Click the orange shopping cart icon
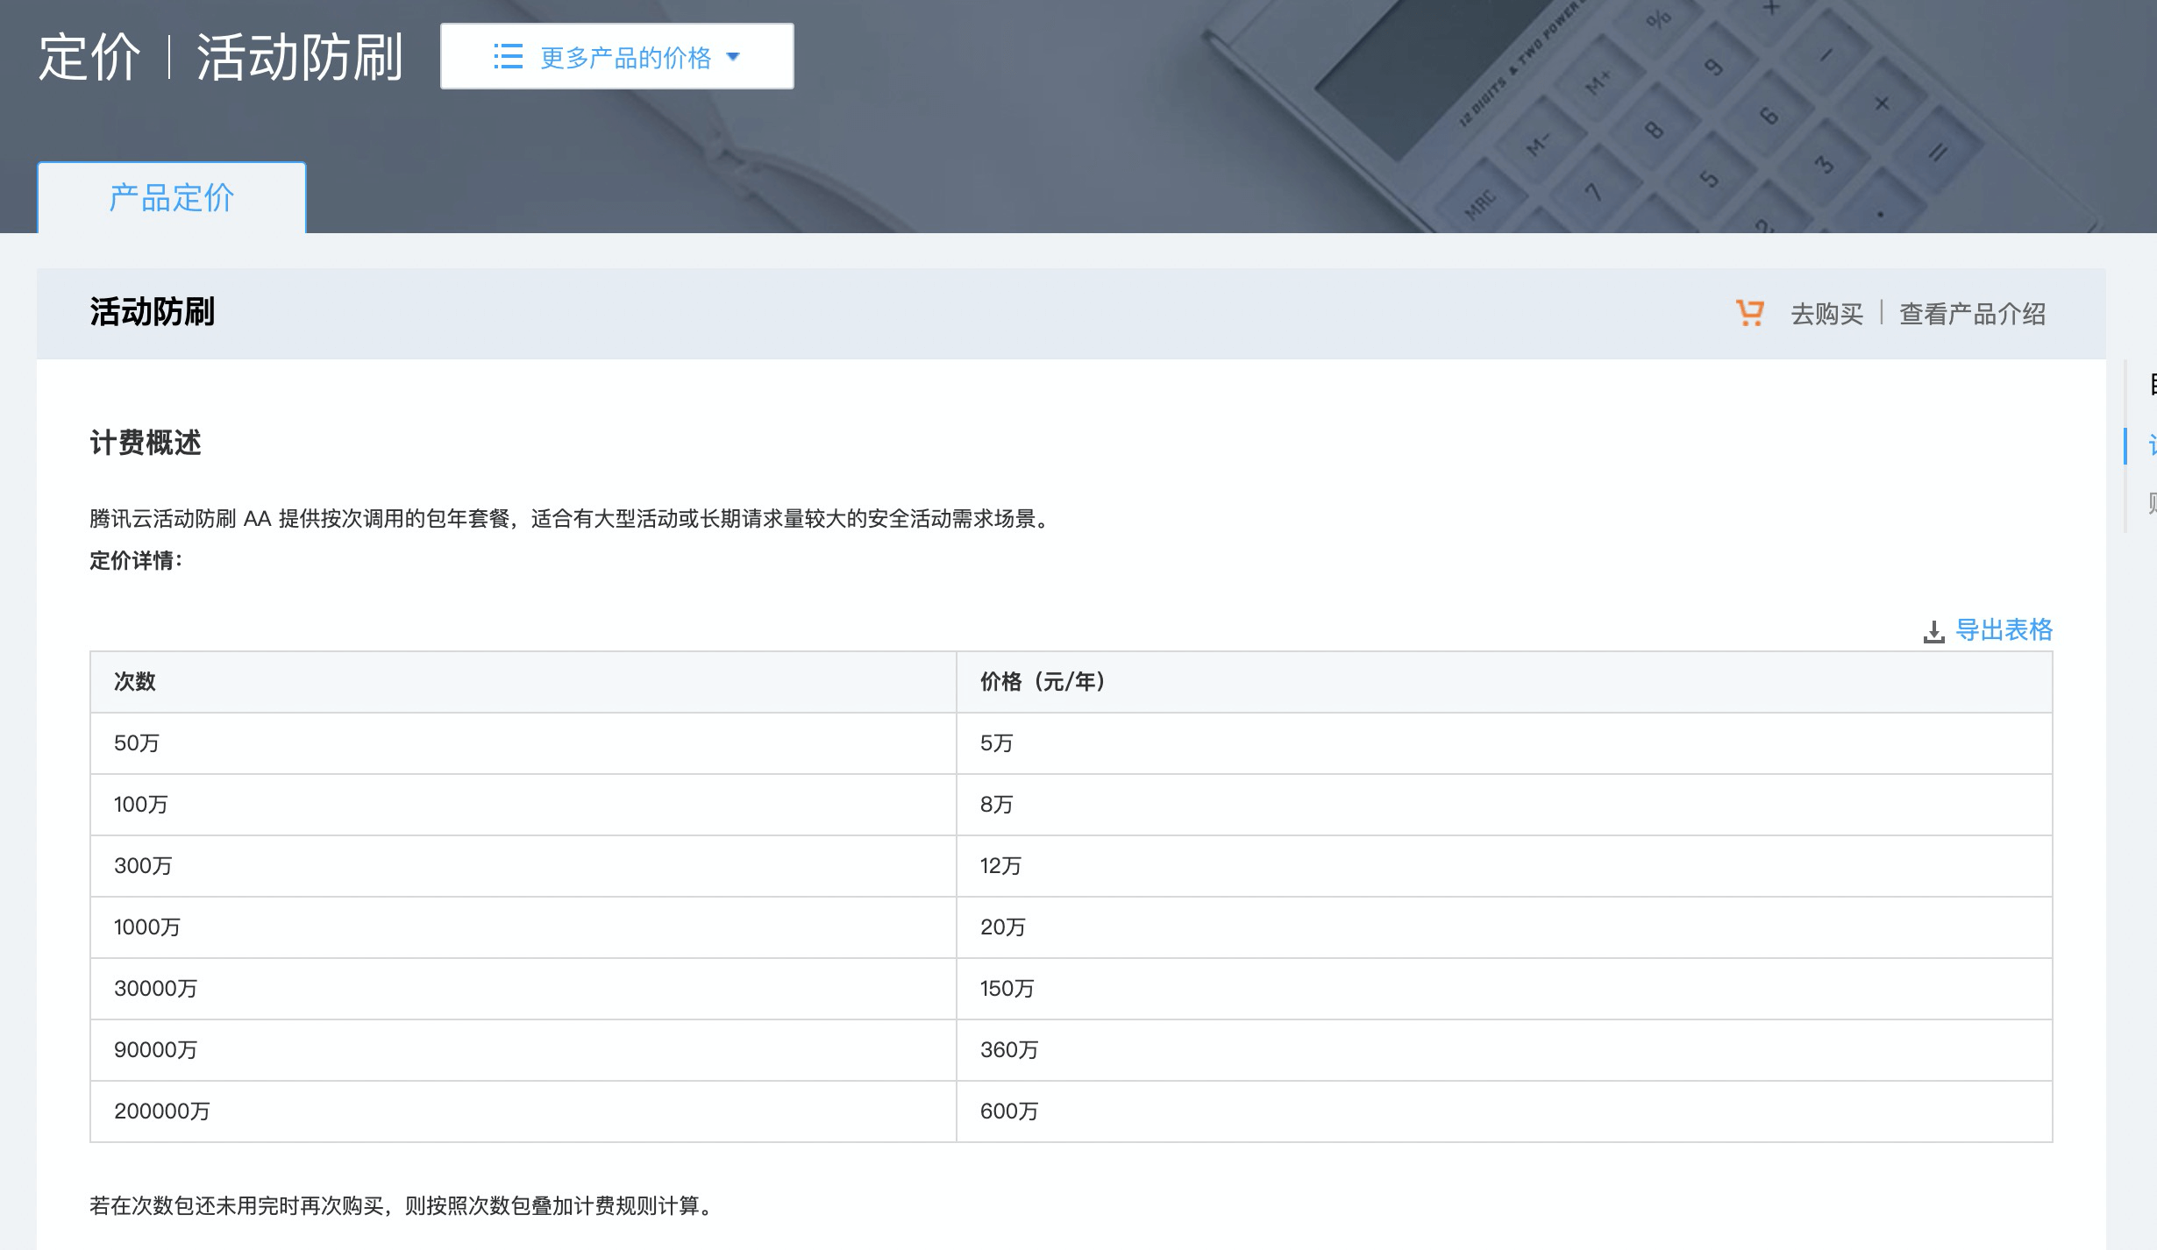This screenshot has width=2157, height=1250. 1749,313
